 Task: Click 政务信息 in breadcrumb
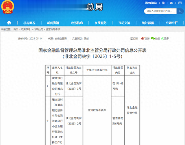26,29
